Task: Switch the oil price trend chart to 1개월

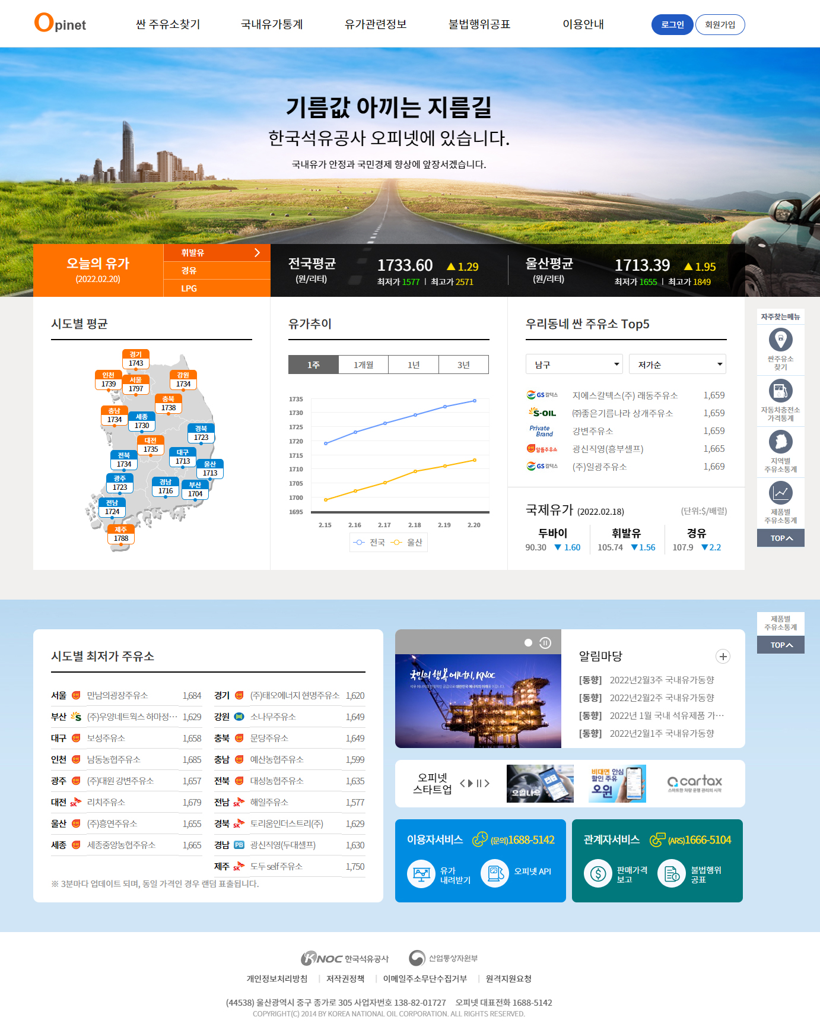Action: point(364,365)
